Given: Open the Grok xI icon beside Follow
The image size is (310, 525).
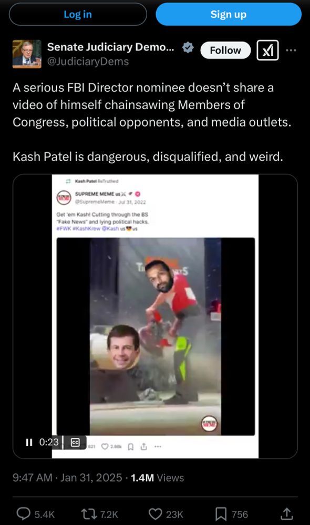Looking at the screenshot, I should [267, 50].
